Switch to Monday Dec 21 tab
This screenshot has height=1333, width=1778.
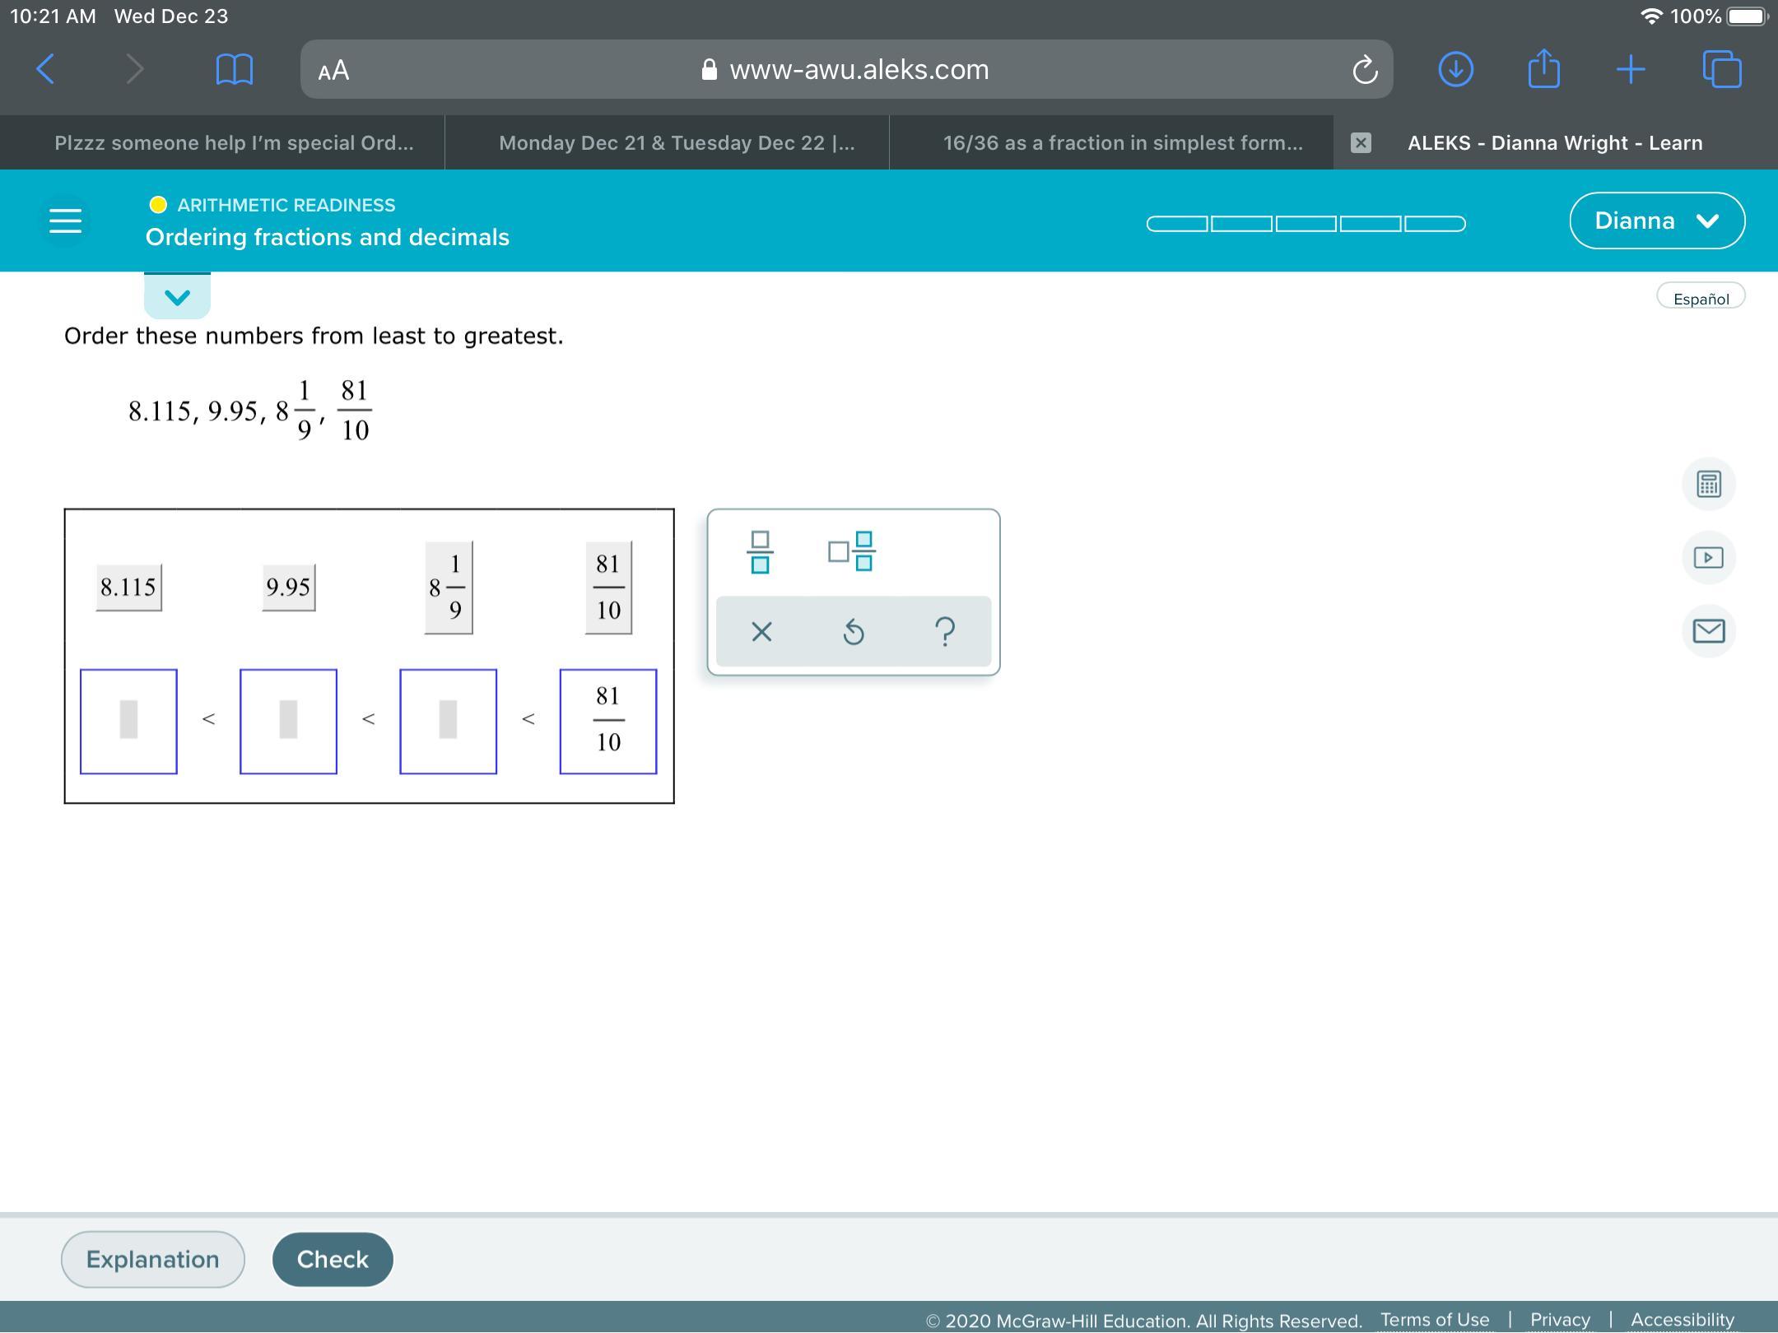coord(676,143)
